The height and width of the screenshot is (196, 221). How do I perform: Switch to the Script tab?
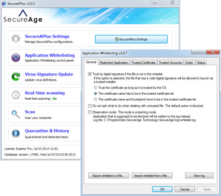(x=189, y=63)
